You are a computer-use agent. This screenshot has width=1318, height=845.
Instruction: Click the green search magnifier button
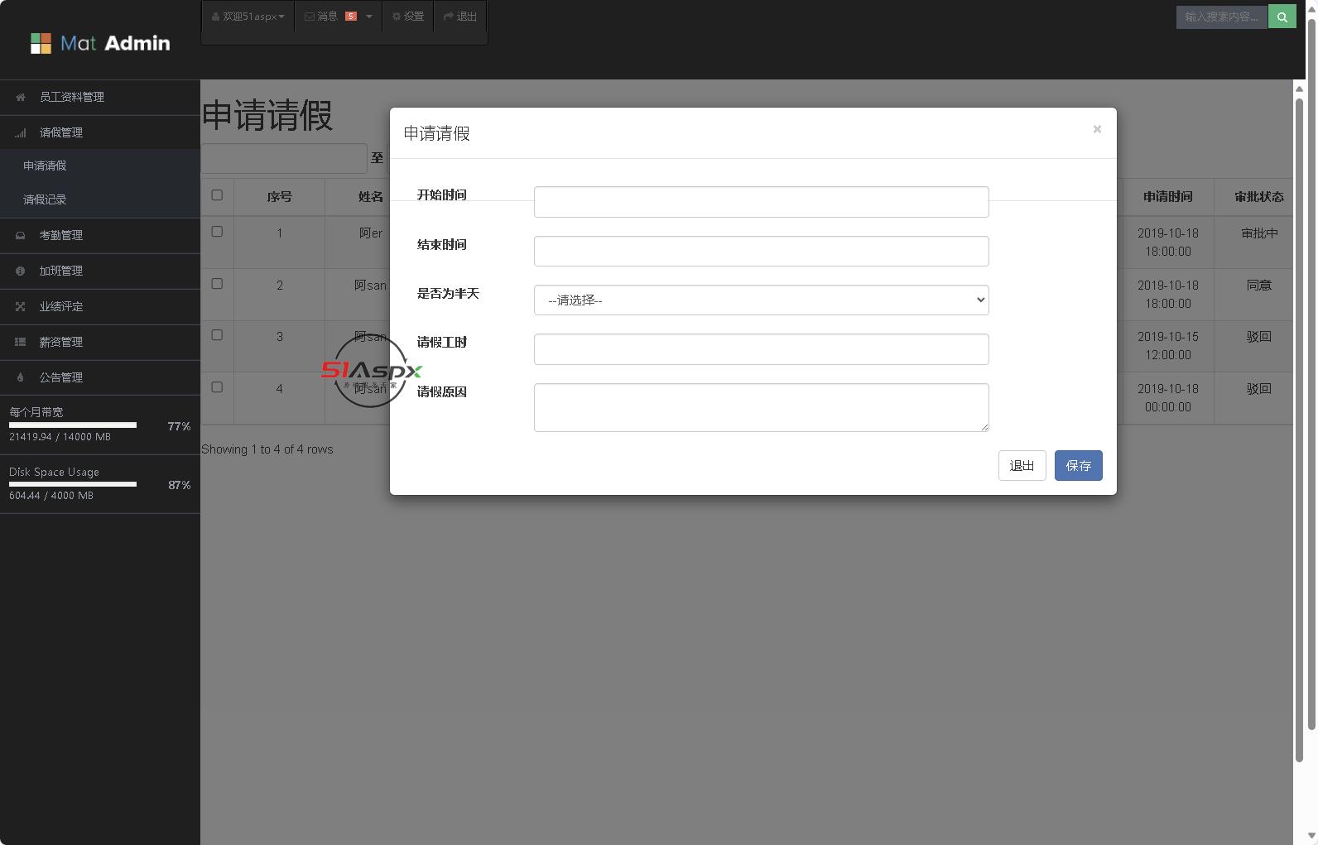coord(1282,17)
